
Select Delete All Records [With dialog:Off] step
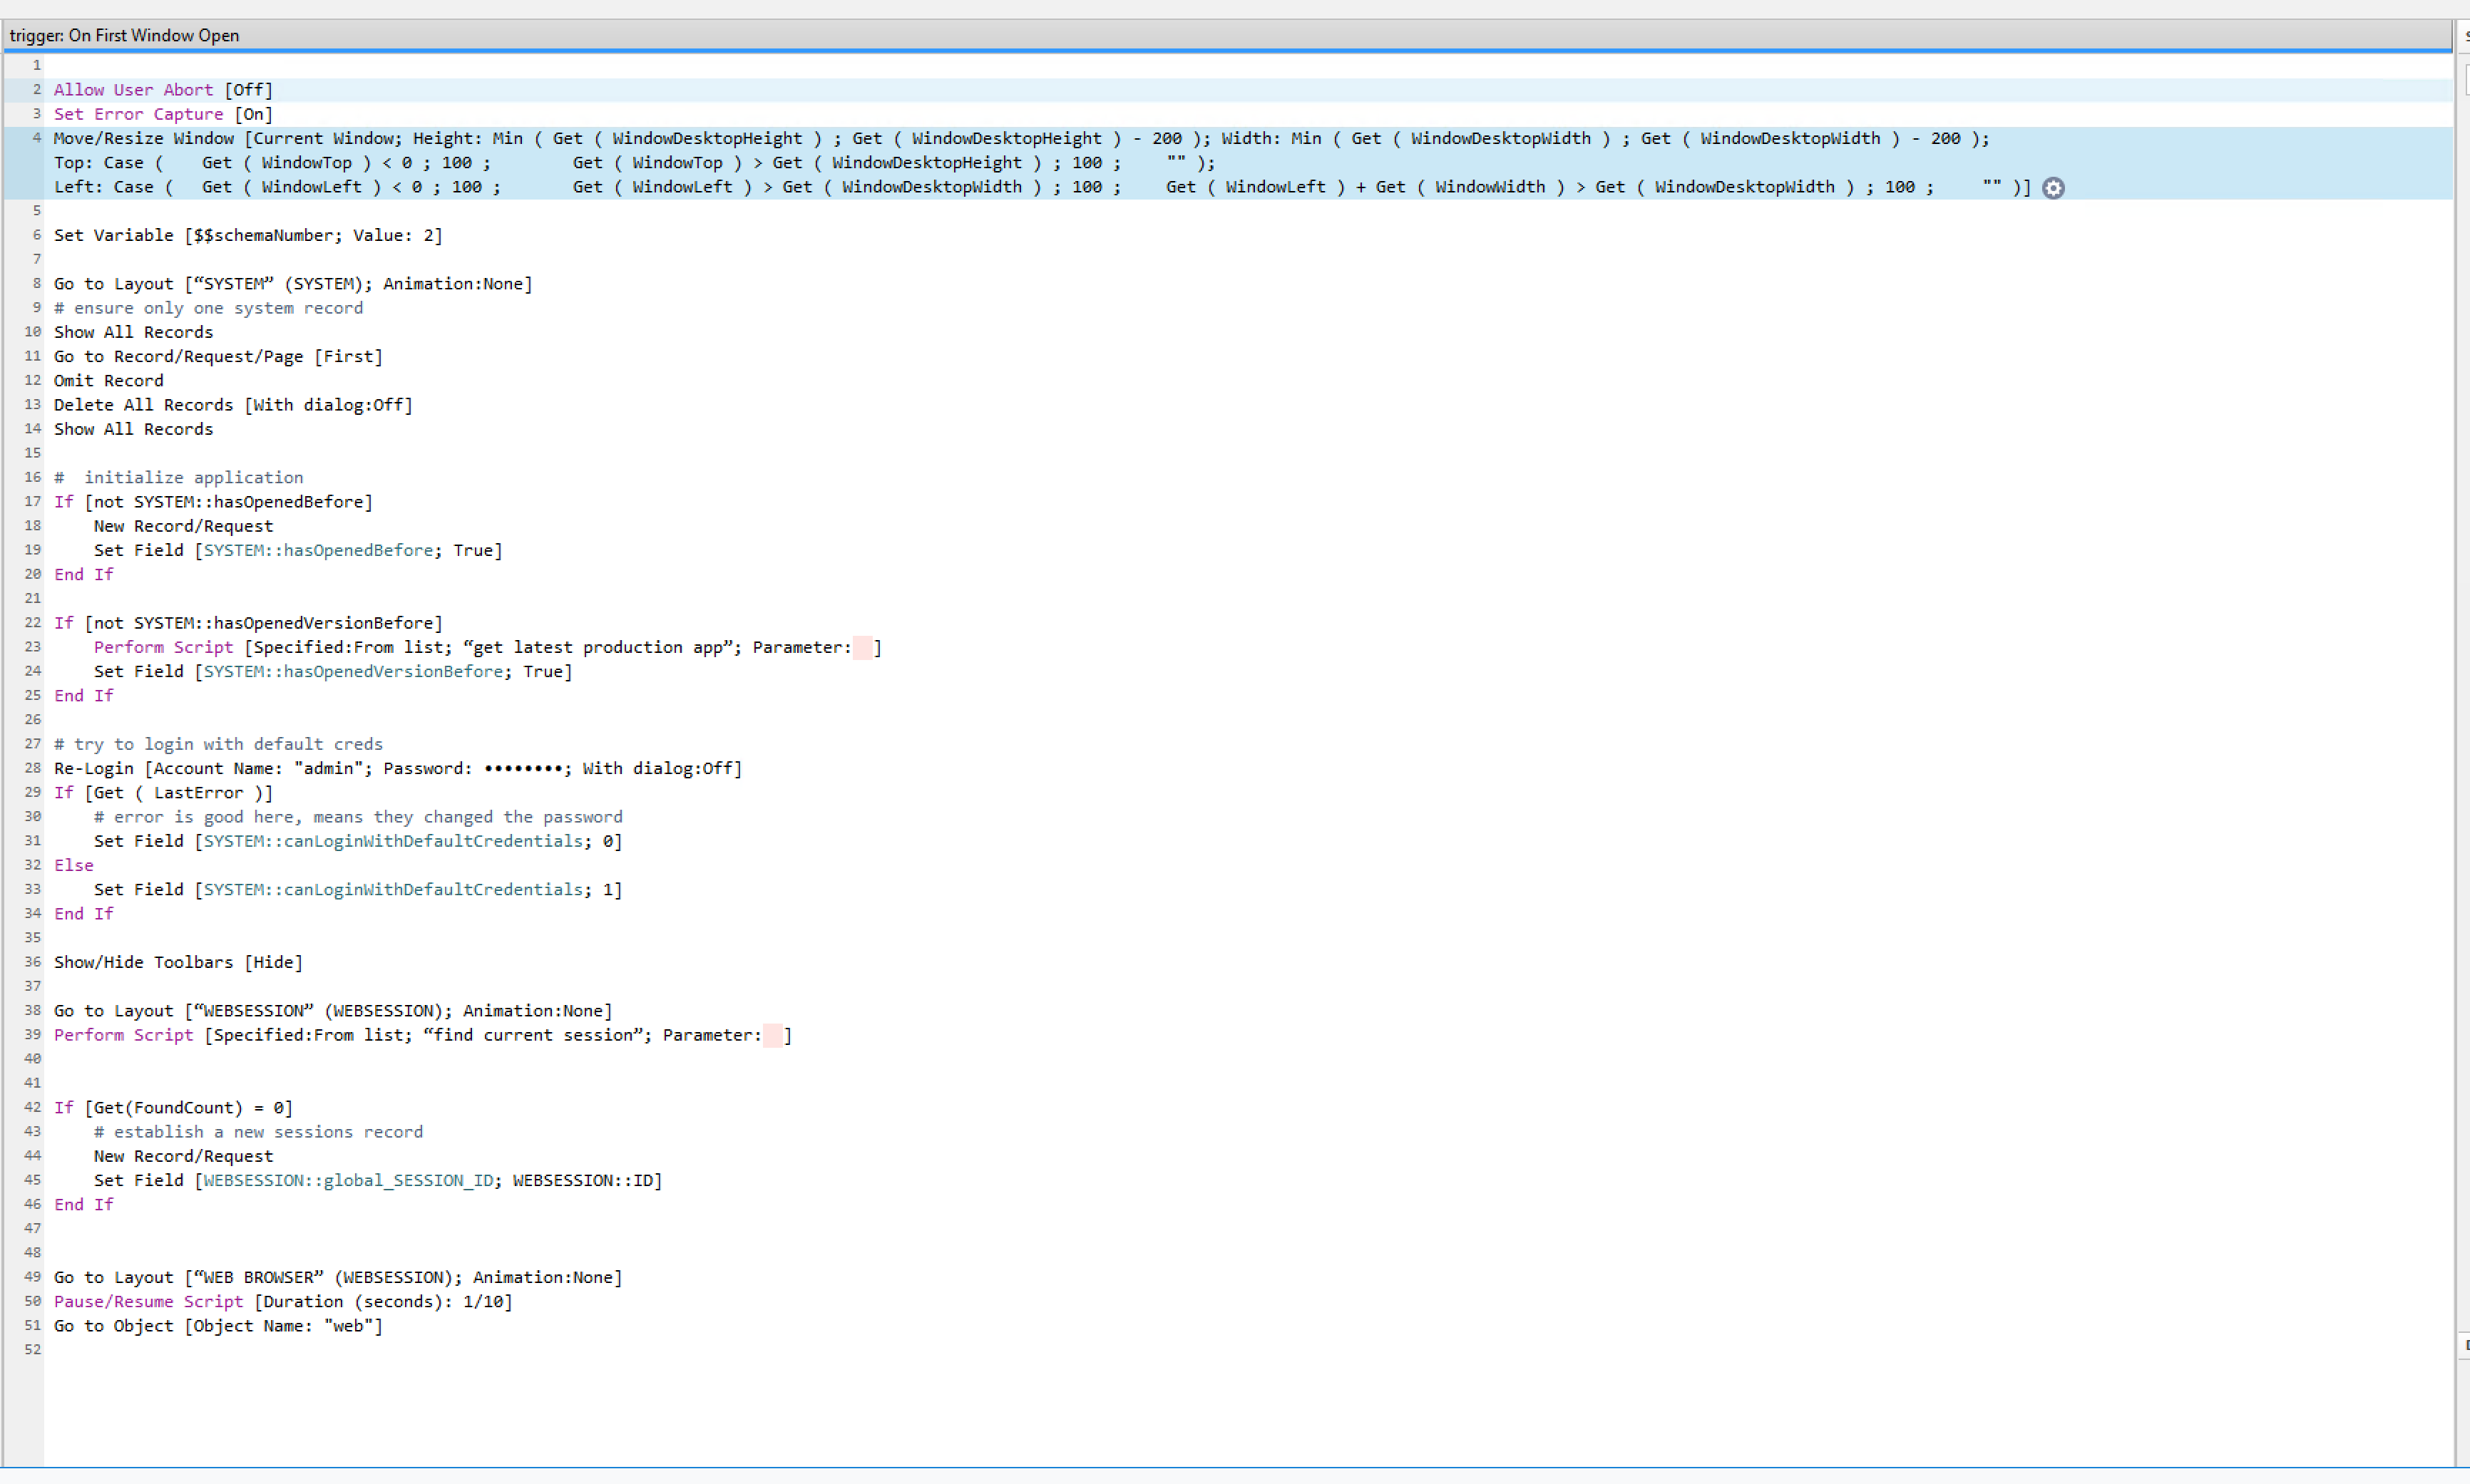(233, 405)
